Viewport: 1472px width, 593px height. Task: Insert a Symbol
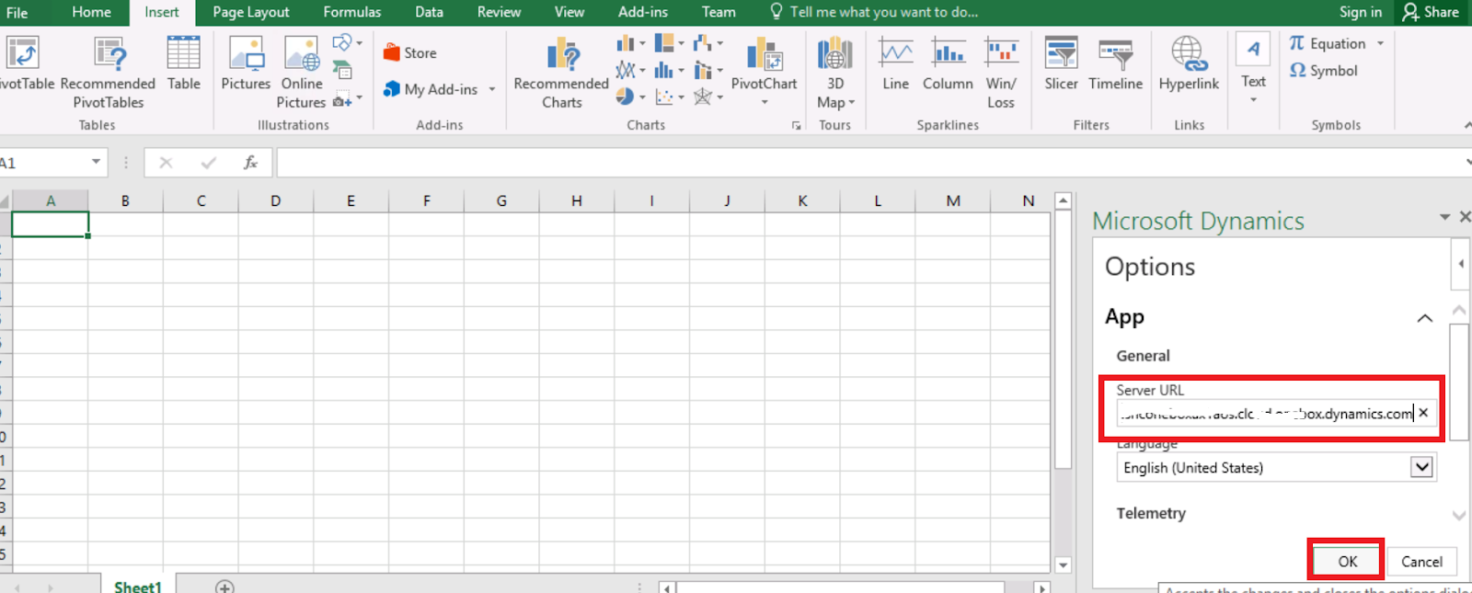[x=1324, y=70]
